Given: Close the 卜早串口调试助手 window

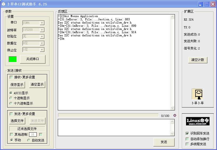Looking at the screenshot, I should (213, 4).
